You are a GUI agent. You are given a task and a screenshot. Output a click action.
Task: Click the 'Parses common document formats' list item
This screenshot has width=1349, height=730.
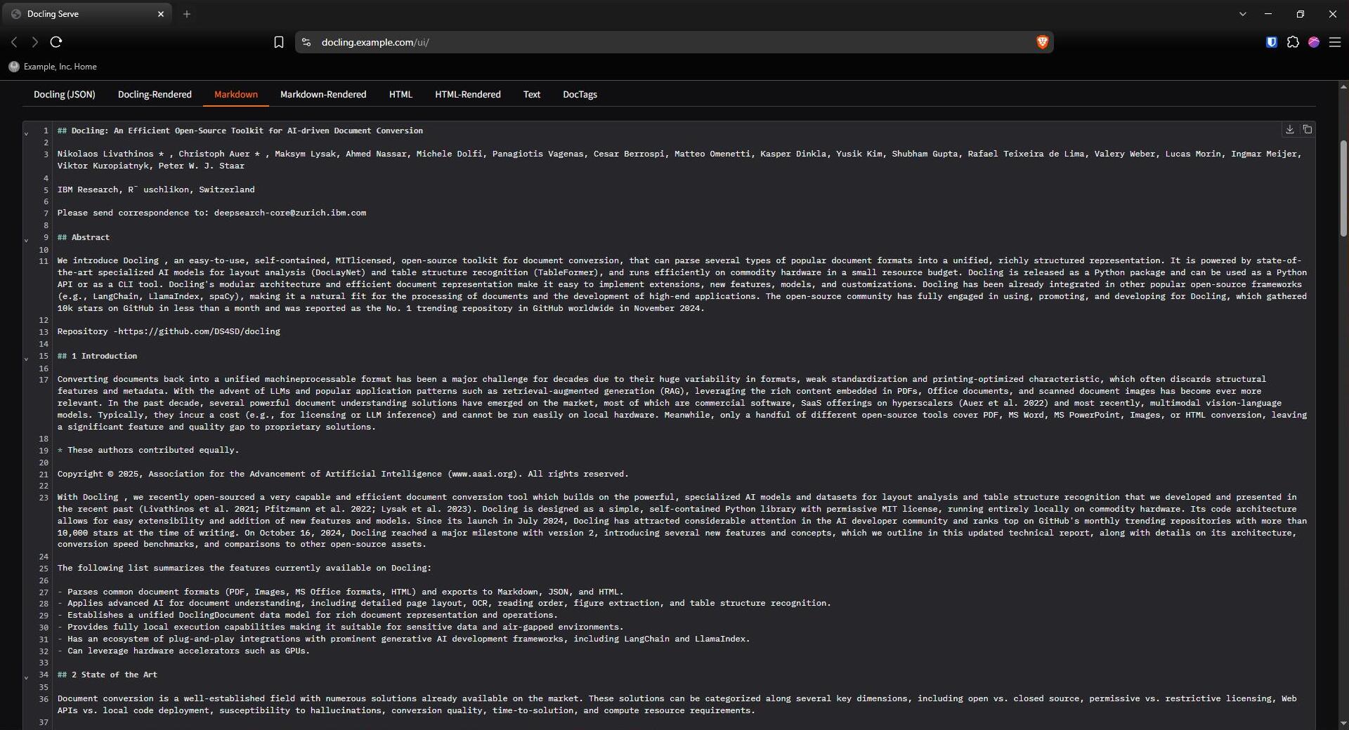point(341,592)
